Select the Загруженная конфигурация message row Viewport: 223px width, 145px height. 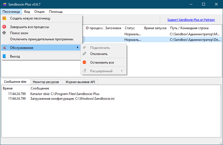[111, 99]
